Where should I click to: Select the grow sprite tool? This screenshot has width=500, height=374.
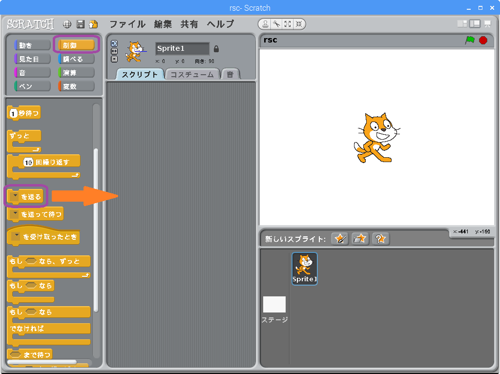(x=288, y=24)
